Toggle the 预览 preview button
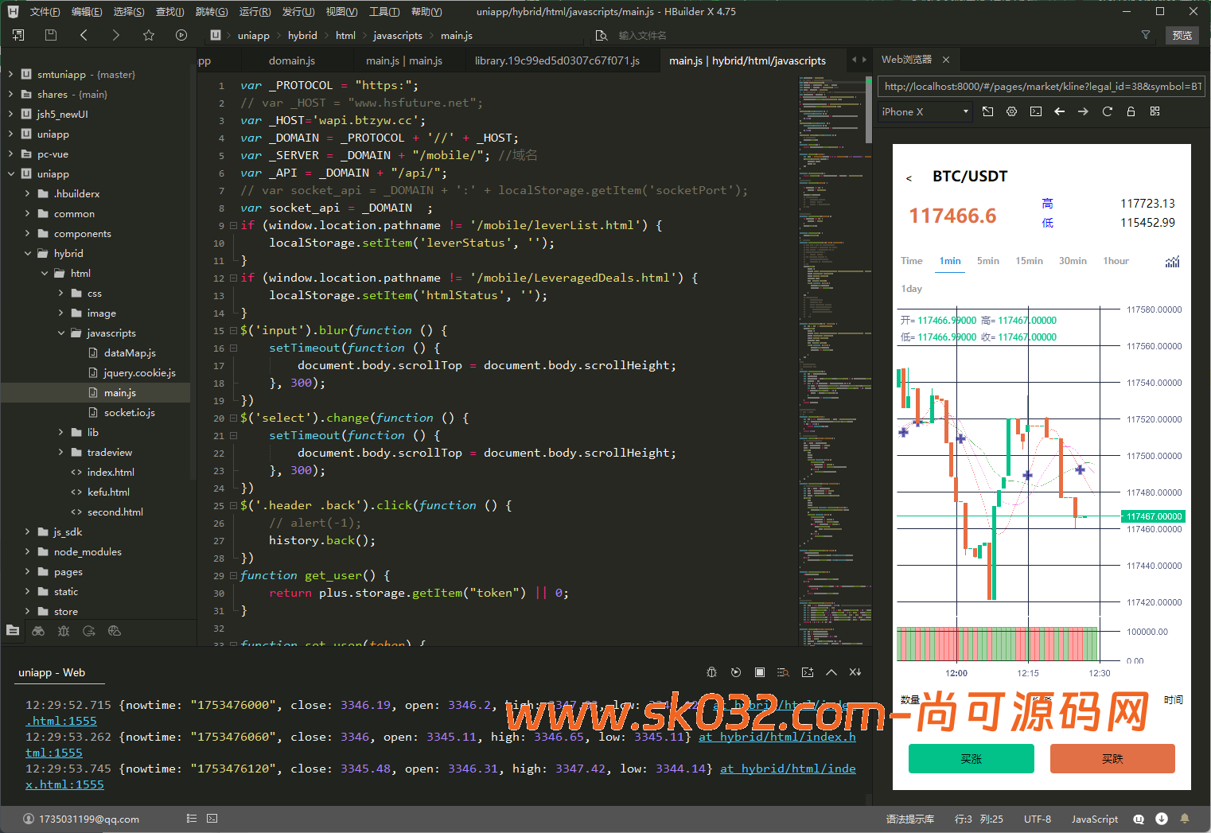 coord(1182,35)
